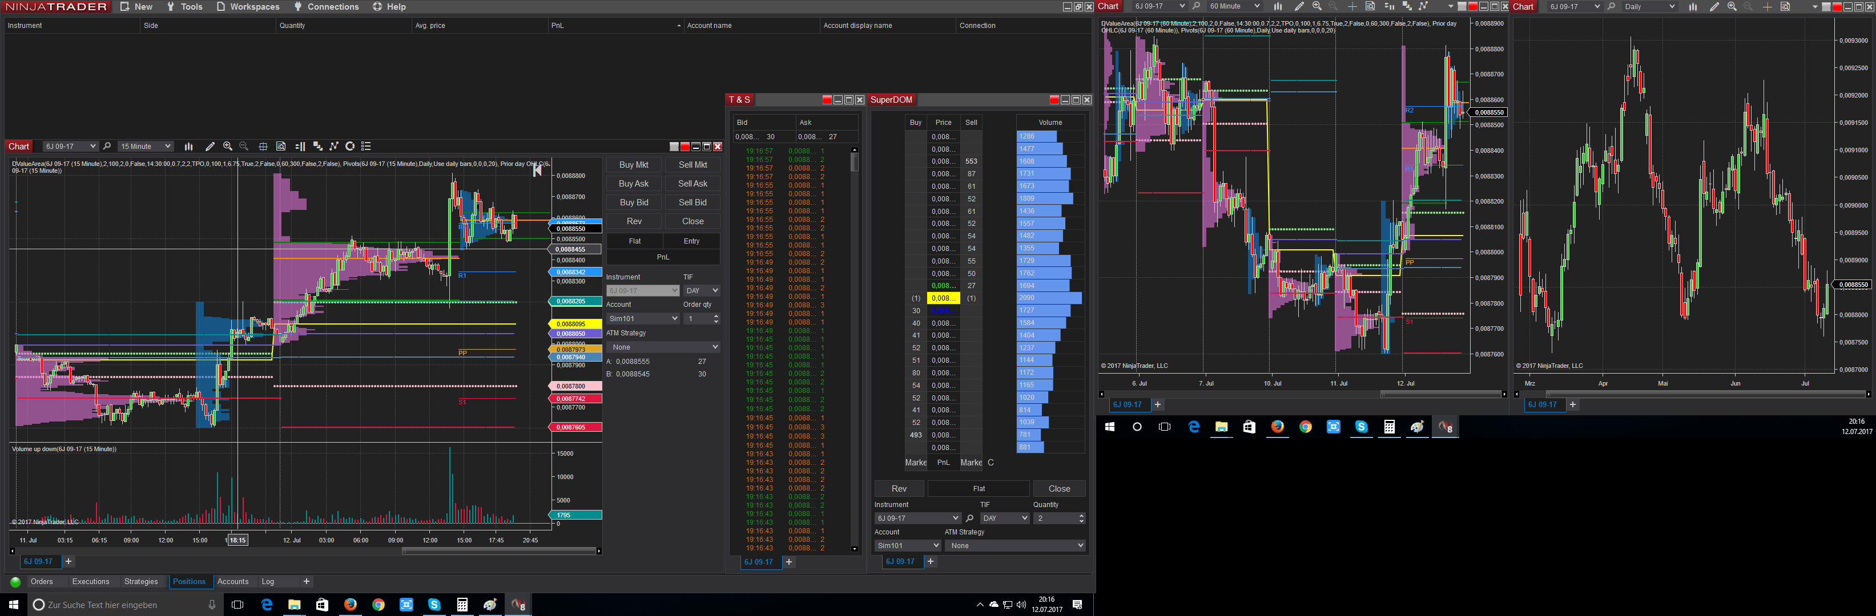The image size is (1876, 616).
Task: Click the Windows search box on taskbar
Action: click(x=124, y=605)
